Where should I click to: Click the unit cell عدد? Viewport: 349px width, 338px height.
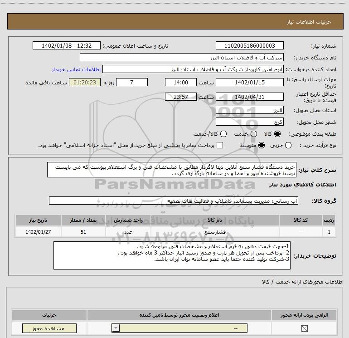pos(128,232)
